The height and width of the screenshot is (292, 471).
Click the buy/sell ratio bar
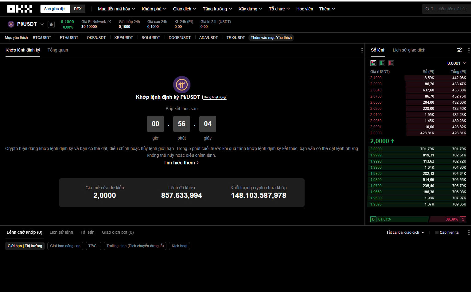tap(418, 219)
